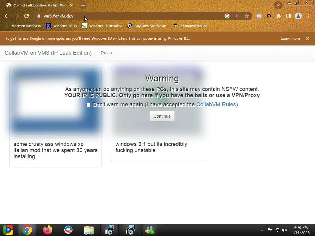Viewport: 315px width, 236px height.
Task: Open the avatar face extension icon
Action: [269, 16]
